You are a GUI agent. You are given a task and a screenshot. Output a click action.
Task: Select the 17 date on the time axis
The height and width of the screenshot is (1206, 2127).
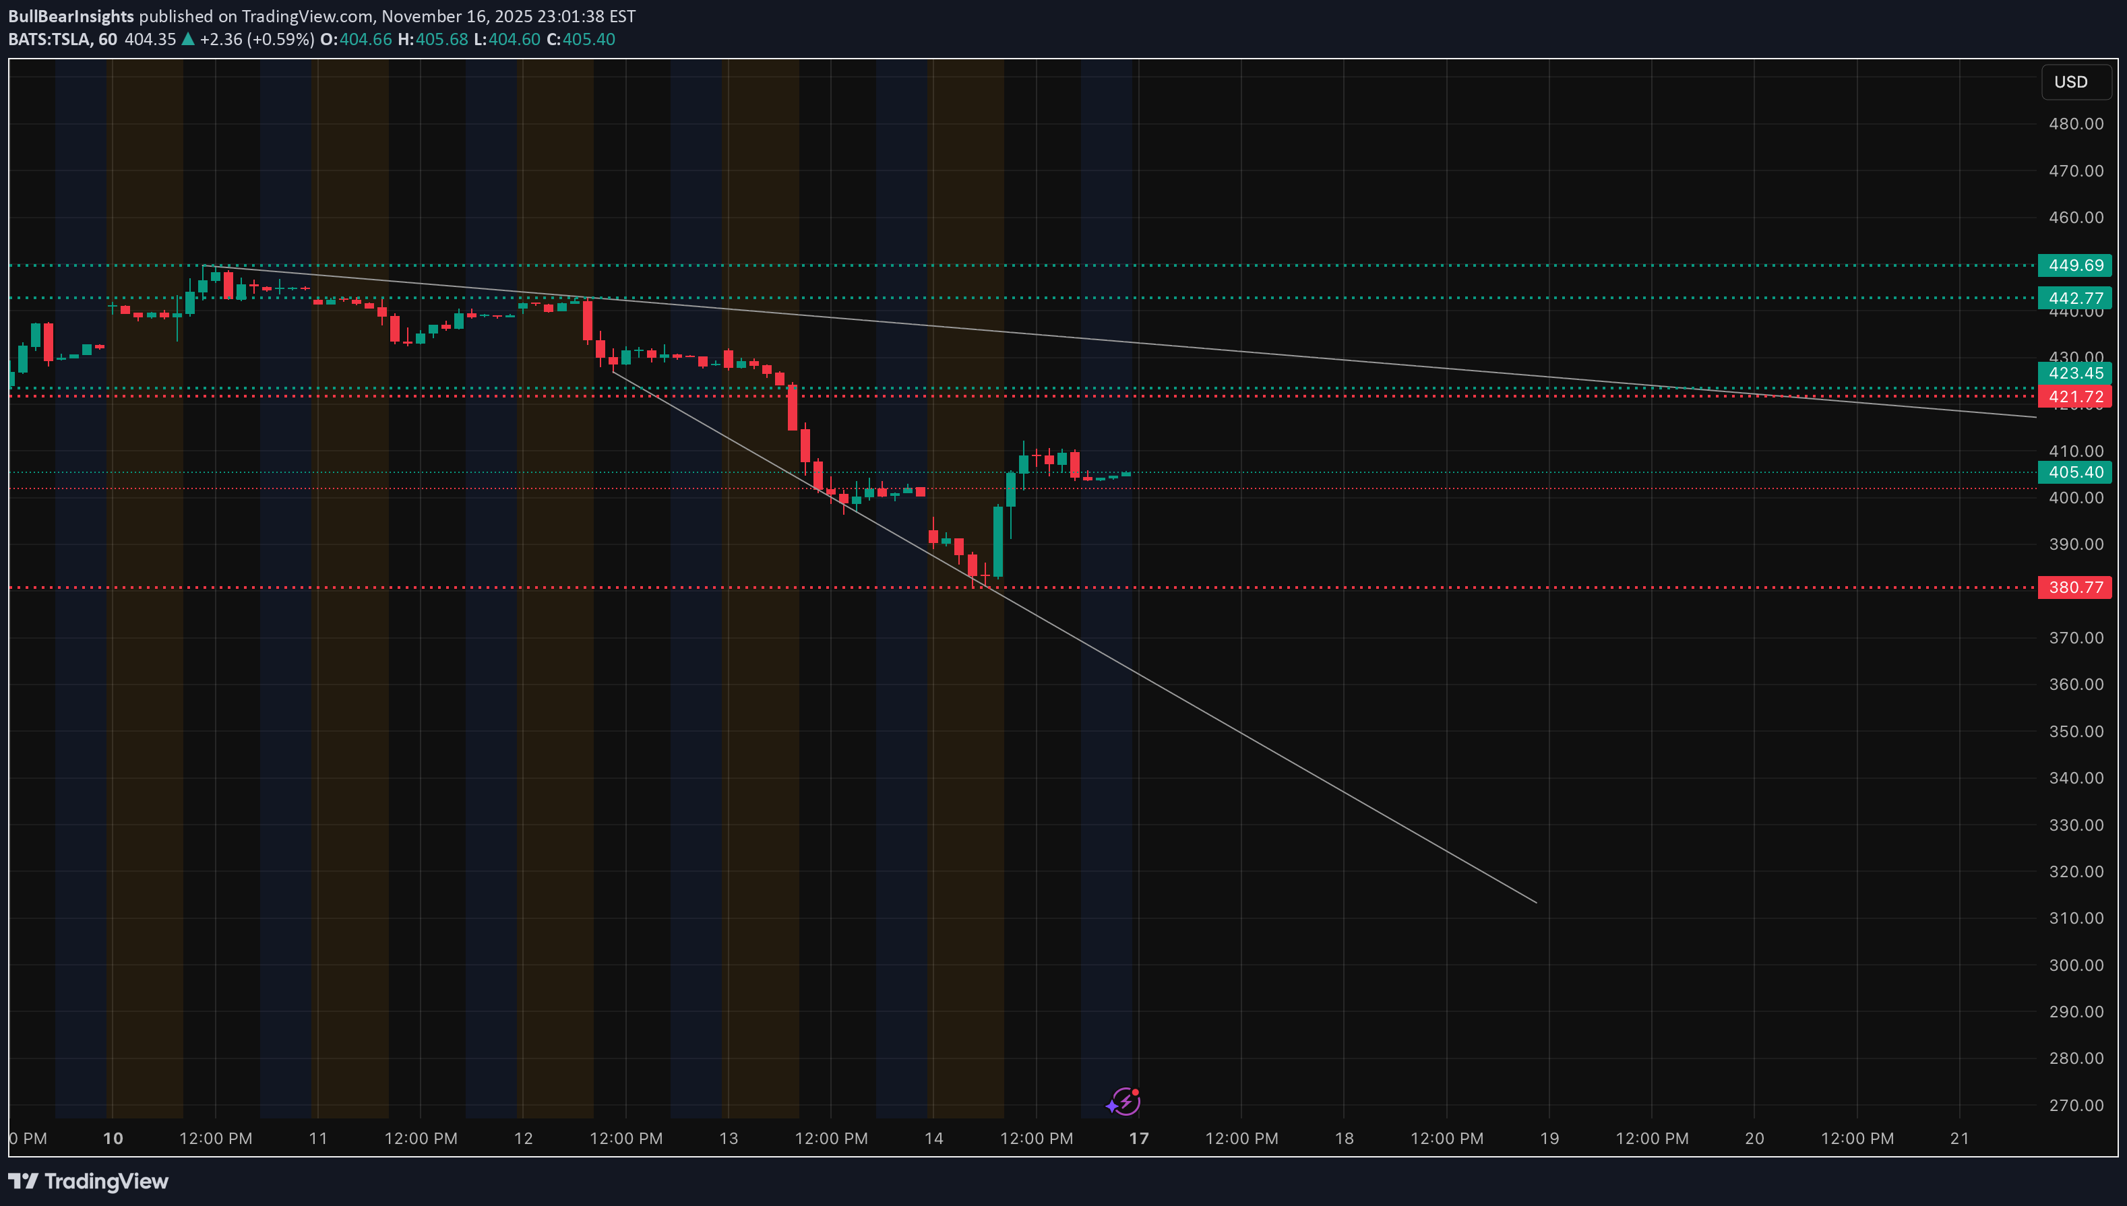(1138, 1138)
